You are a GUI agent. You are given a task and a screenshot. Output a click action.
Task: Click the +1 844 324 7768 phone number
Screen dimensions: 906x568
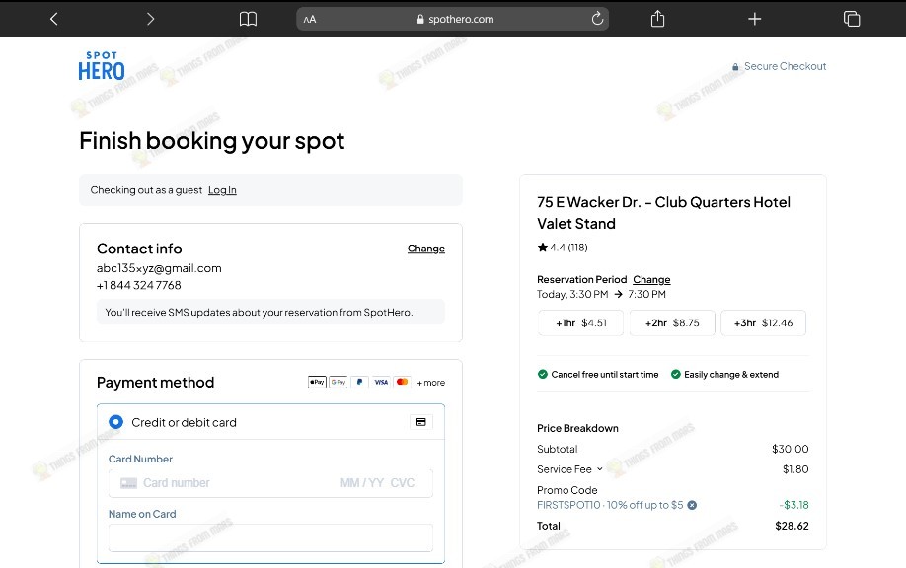pos(139,285)
